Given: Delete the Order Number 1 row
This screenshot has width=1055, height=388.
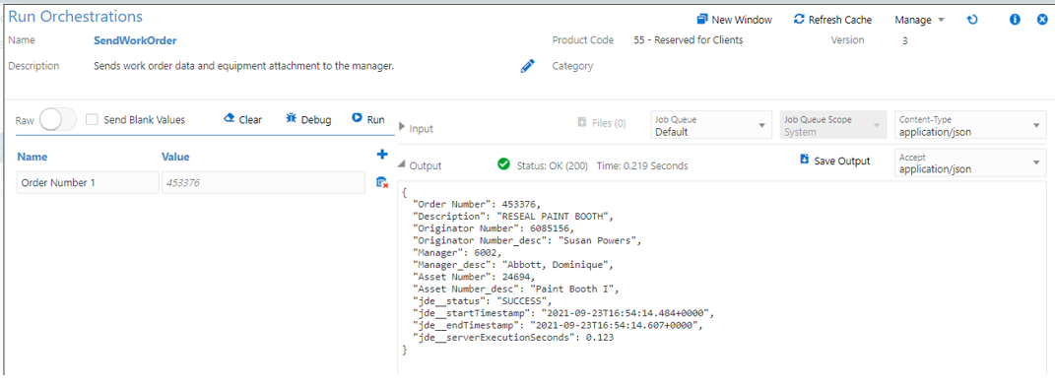Looking at the screenshot, I should pyautogui.click(x=382, y=182).
